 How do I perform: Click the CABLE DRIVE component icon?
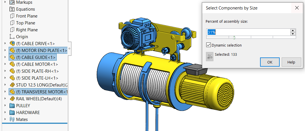coord(12,44)
